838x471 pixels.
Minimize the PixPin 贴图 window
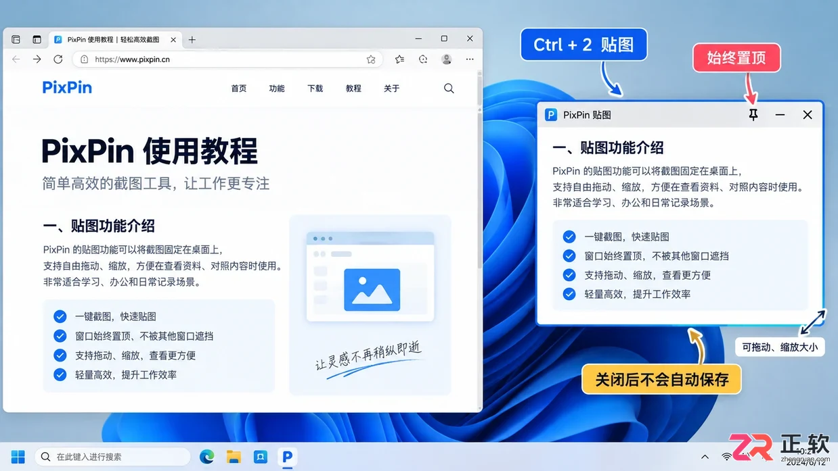[x=780, y=115]
